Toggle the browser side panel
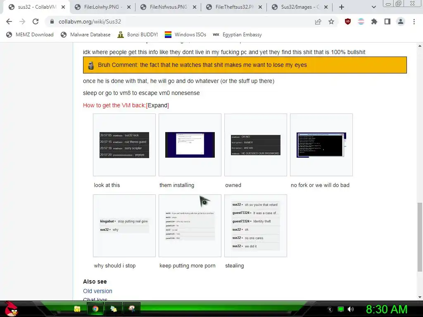Viewport: 423px width, 317px height. (x=387, y=21)
